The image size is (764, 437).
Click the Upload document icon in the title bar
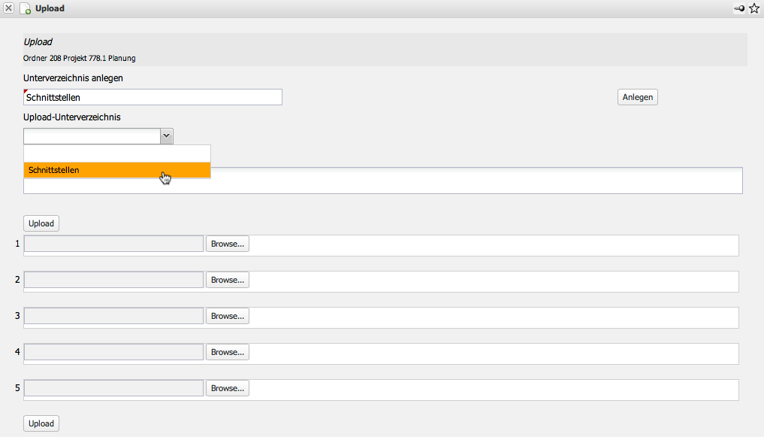[x=25, y=8]
